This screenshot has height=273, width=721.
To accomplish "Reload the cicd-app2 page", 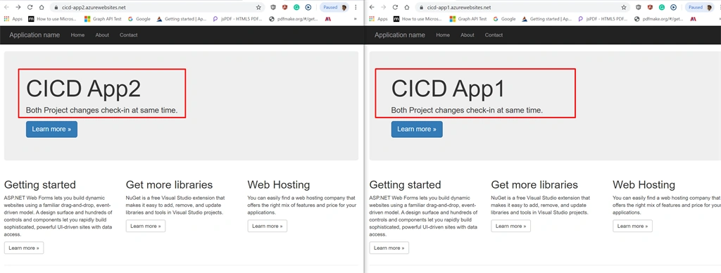I will pyautogui.click(x=30, y=7).
